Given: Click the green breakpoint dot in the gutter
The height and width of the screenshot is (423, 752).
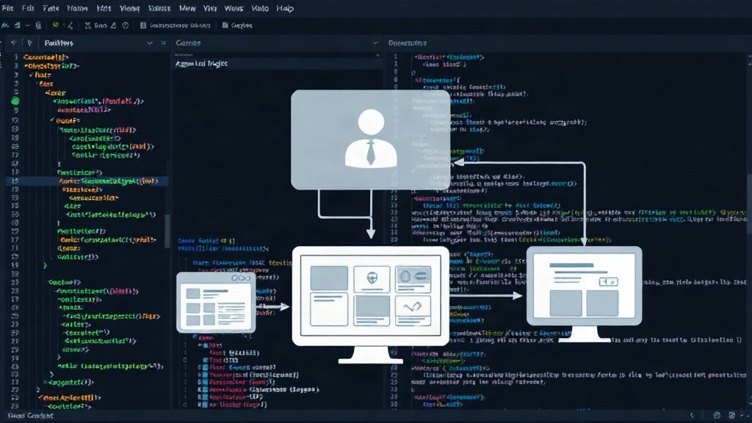Looking at the screenshot, I should 15,101.
